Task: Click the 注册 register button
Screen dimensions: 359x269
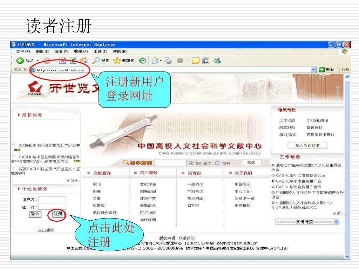Action: (x=58, y=214)
